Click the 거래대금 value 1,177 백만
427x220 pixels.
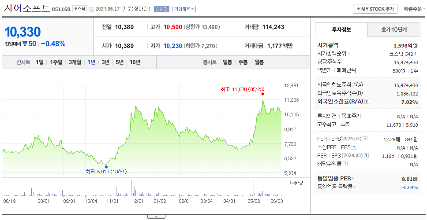coord(280,46)
